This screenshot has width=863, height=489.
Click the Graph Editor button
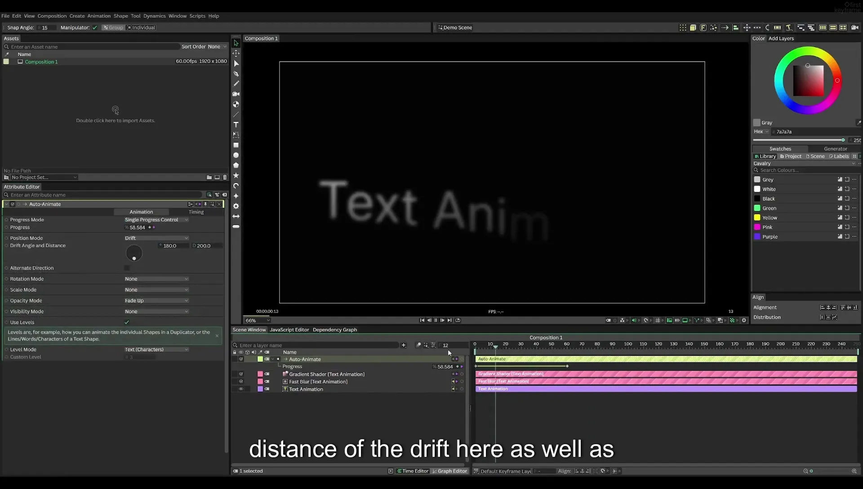(x=449, y=471)
